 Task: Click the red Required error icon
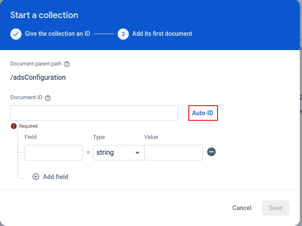point(14,126)
